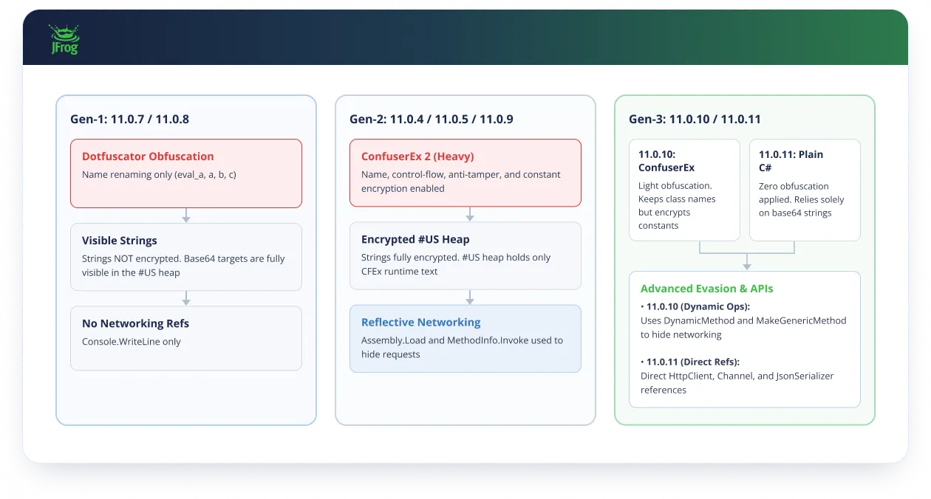Viewport: 931px width, 499px height.
Task: Select 'Name renaming only (eval_a, a, b, c)' text
Action: click(x=159, y=175)
